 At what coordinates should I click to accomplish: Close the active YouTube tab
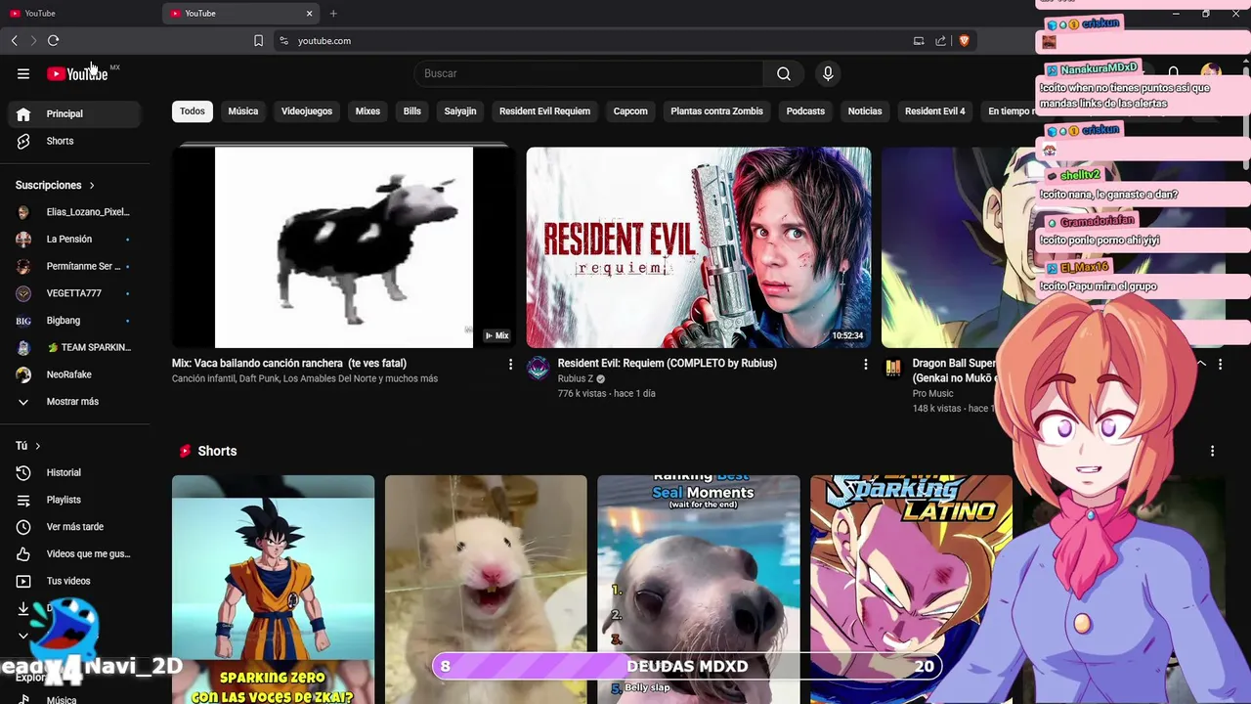click(x=310, y=13)
